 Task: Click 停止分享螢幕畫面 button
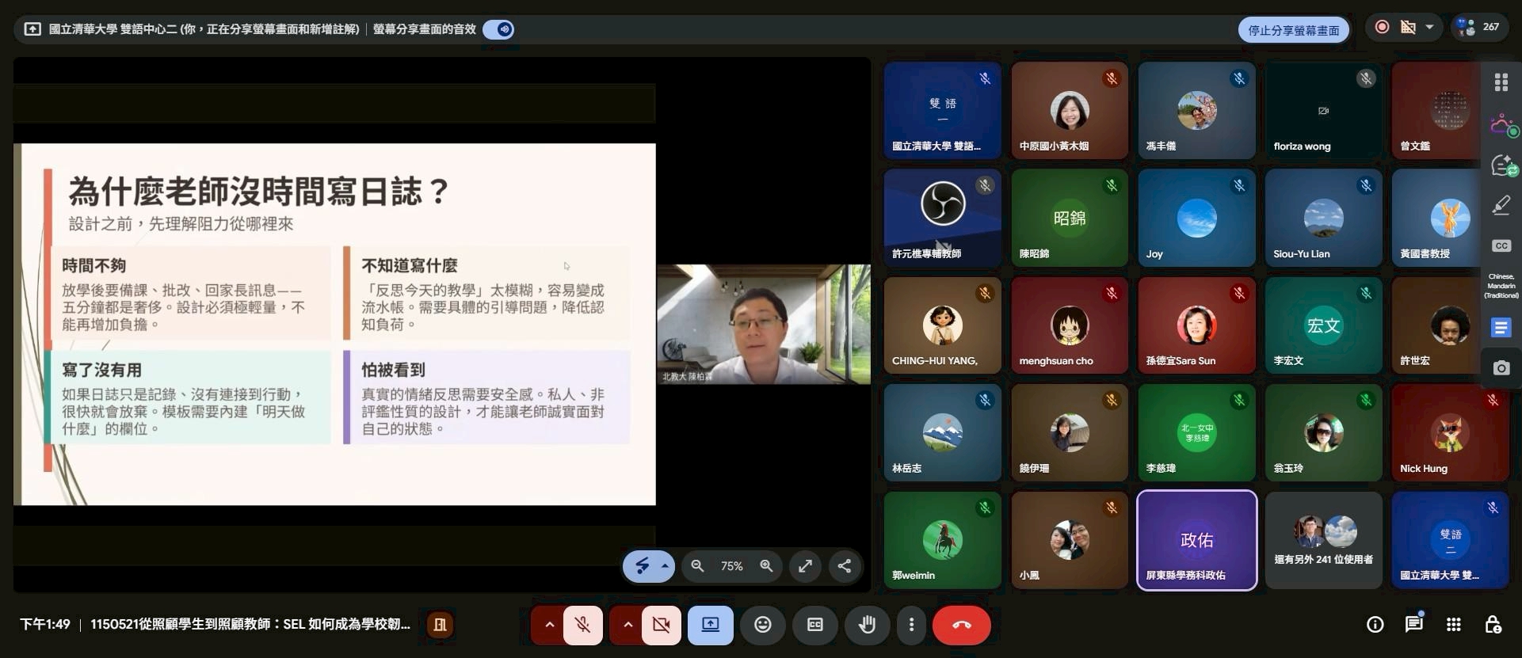pos(1293,30)
